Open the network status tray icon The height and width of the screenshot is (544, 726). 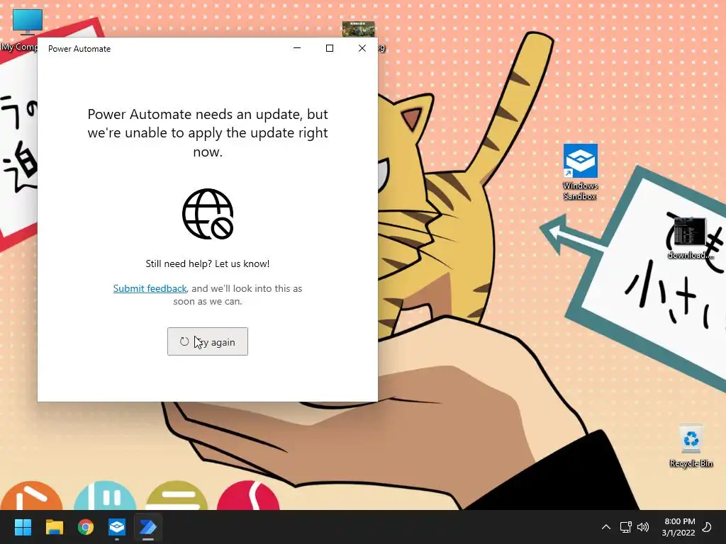(x=625, y=527)
